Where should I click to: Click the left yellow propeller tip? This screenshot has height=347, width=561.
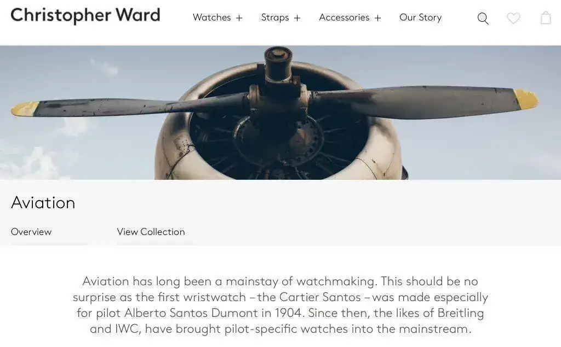click(24, 109)
